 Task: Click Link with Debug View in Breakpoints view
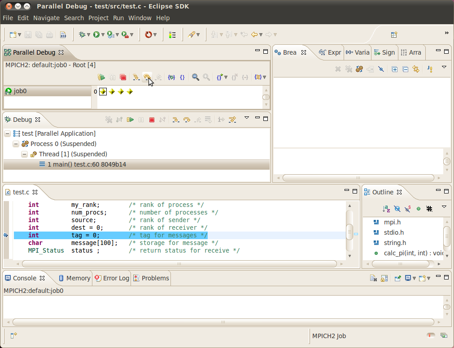416,69
